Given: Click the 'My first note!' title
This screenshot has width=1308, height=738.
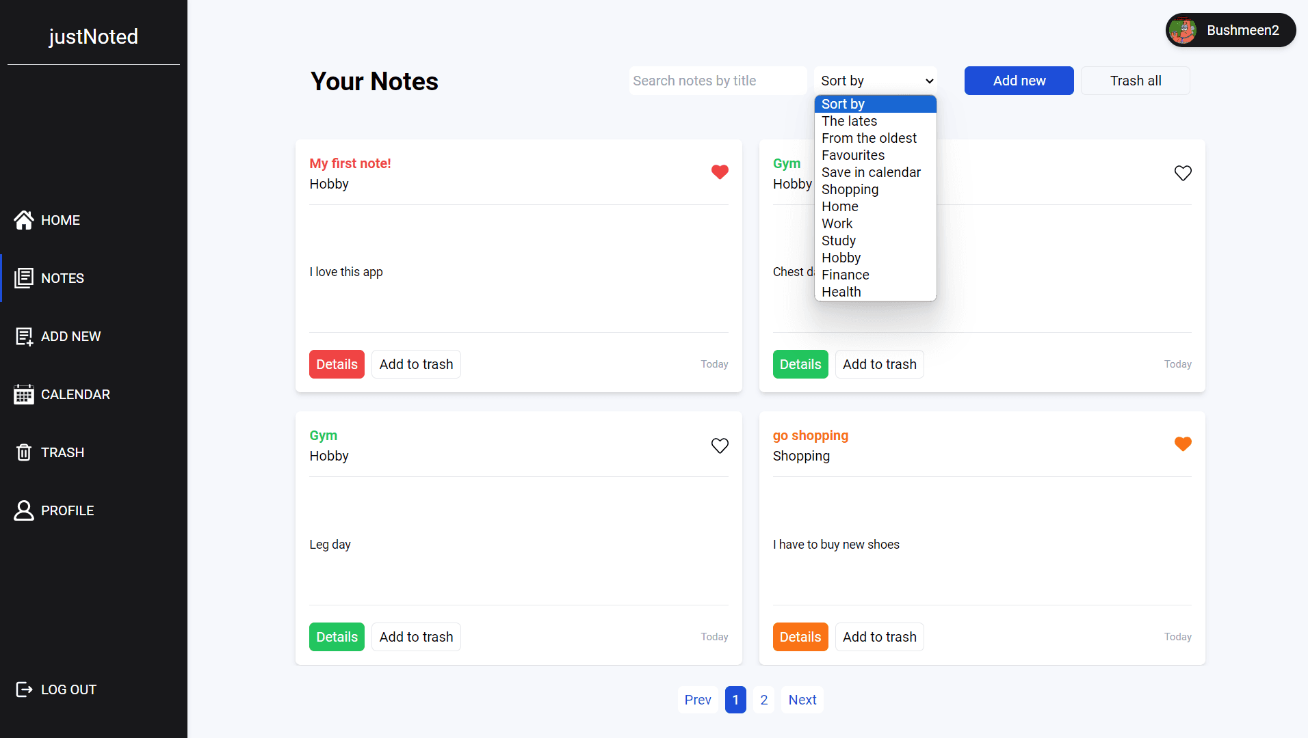Looking at the screenshot, I should tap(350, 163).
